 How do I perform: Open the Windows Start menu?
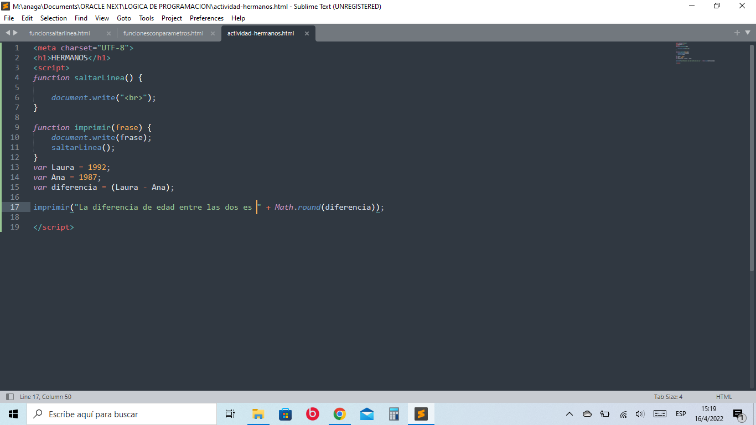[13, 414]
